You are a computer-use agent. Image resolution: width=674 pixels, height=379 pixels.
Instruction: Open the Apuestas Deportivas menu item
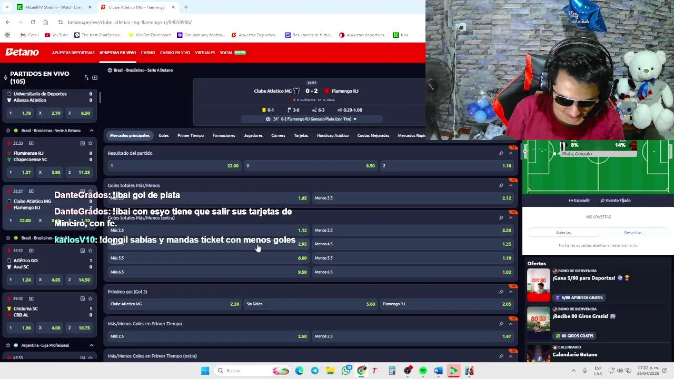(73, 53)
